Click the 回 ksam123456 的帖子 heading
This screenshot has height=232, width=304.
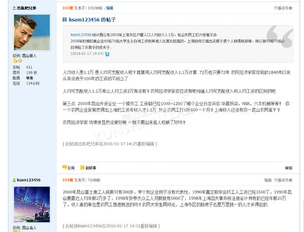89,19
